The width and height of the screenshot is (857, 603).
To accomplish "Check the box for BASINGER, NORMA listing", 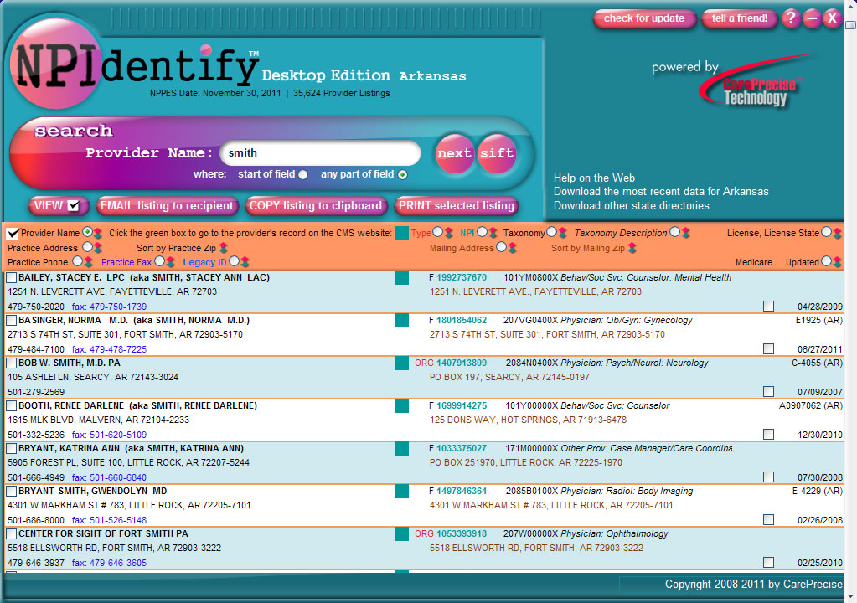I will pos(11,320).
